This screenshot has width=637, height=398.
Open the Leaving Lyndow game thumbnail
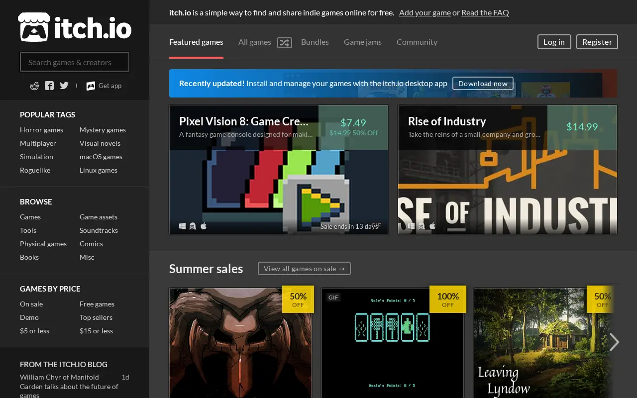point(546,343)
